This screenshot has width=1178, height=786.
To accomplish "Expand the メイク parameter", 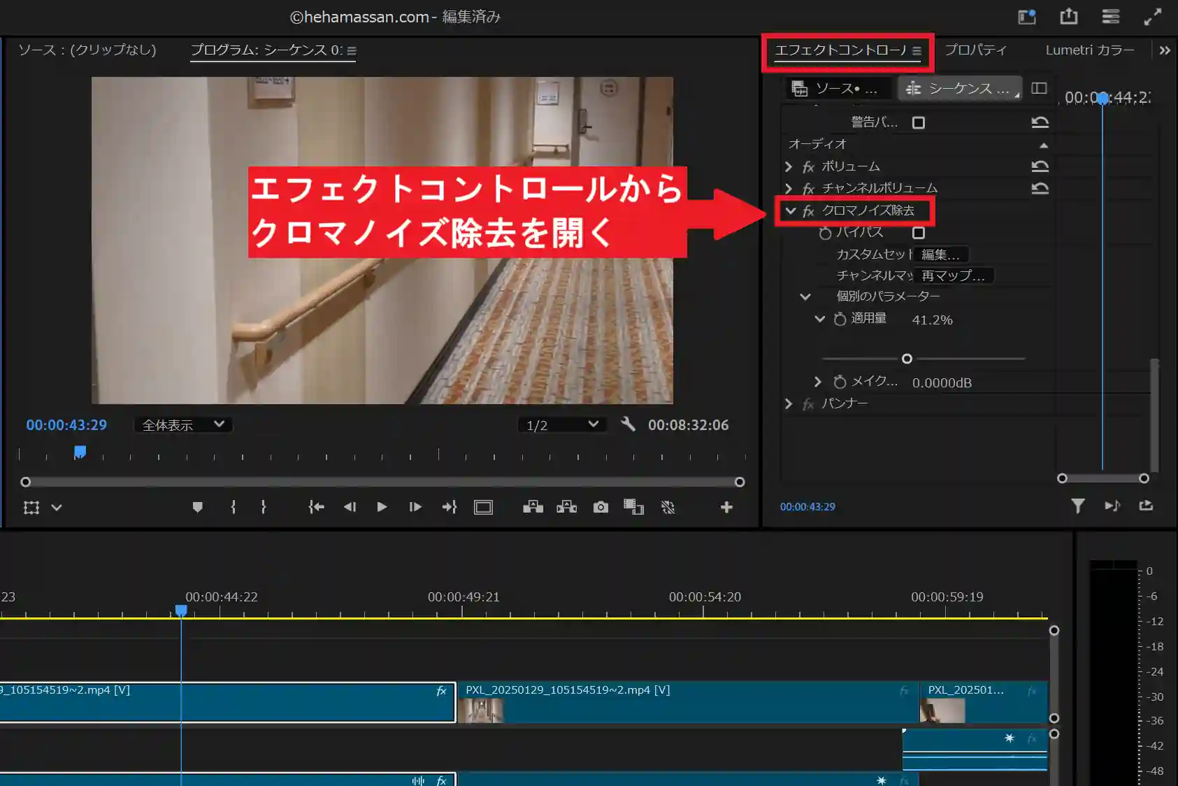I will point(818,382).
